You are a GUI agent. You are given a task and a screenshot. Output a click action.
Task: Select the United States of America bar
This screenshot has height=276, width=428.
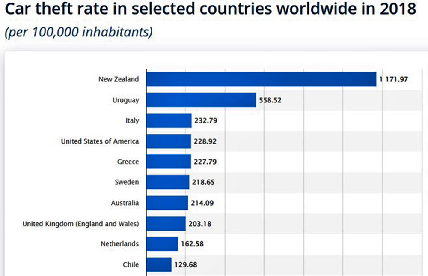169,141
